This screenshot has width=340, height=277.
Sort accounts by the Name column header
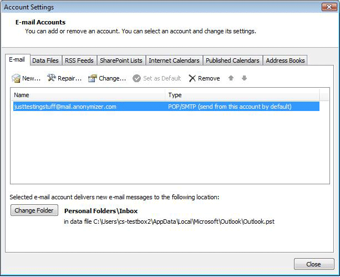(x=88, y=95)
